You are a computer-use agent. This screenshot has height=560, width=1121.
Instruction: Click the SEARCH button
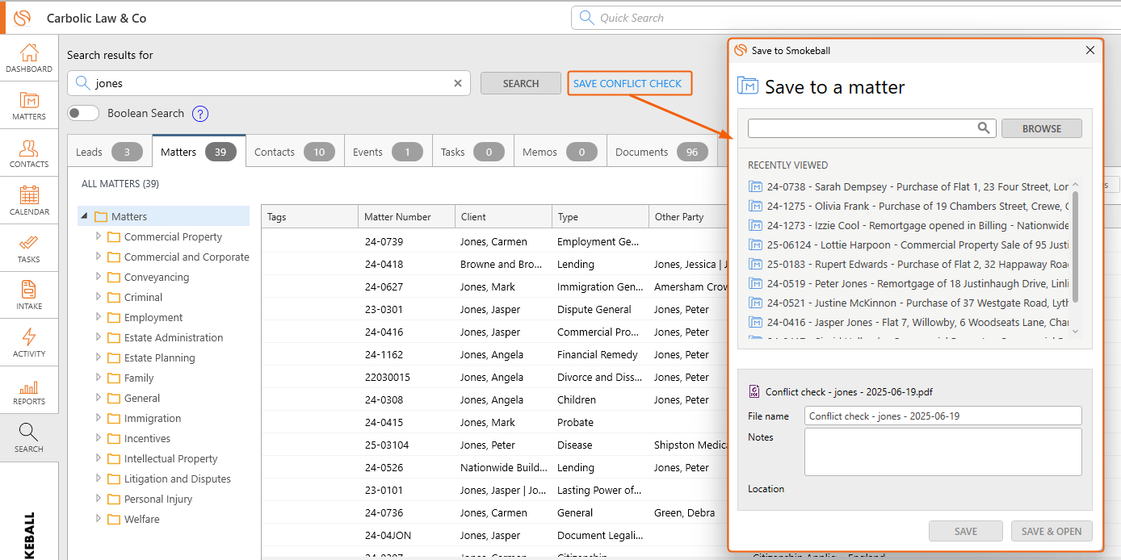click(521, 83)
